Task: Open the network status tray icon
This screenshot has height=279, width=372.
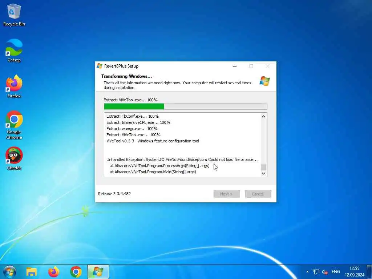Action: coord(316,272)
